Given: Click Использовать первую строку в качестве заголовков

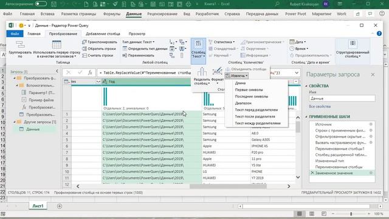Looking at the screenshot, I should [x=57, y=49].
